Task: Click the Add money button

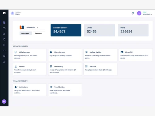Action: [25, 33]
